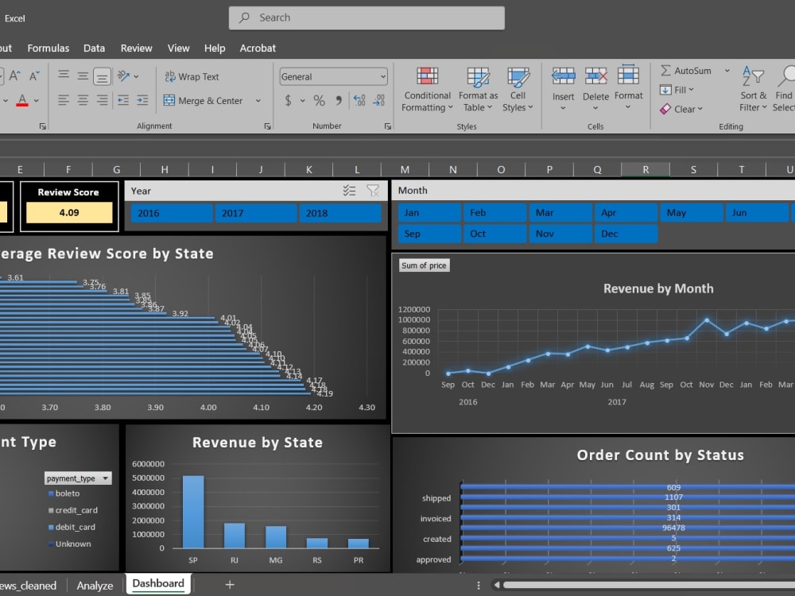The height and width of the screenshot is (596, 795).
Task: Open the Acrobat ribbon tab
Action: [x=258, y=48]
